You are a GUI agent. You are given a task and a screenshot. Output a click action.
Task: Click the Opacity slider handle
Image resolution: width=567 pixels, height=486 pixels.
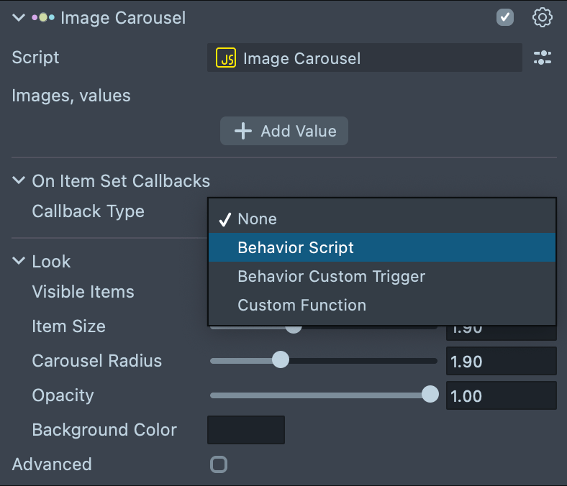pos(430,395)
